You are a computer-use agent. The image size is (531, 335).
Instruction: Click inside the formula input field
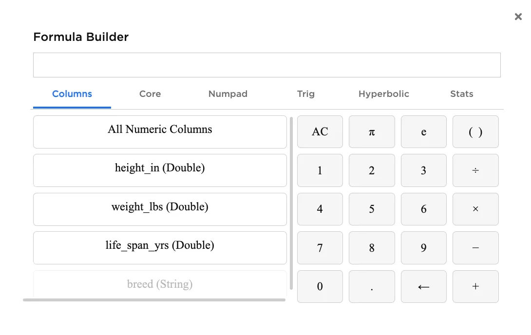click(x=267, y=64)
